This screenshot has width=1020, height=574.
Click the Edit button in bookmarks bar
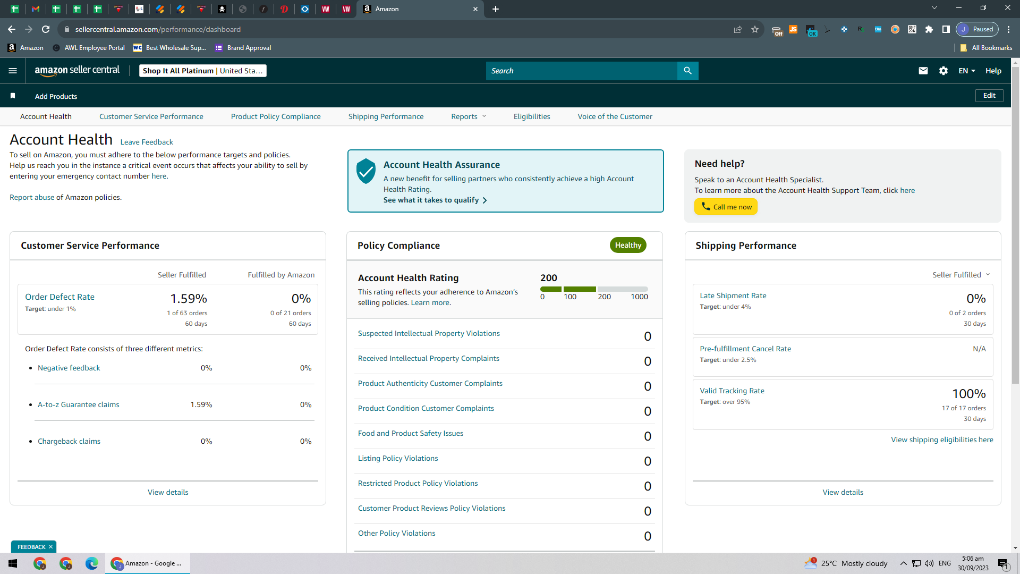point(989,96)
